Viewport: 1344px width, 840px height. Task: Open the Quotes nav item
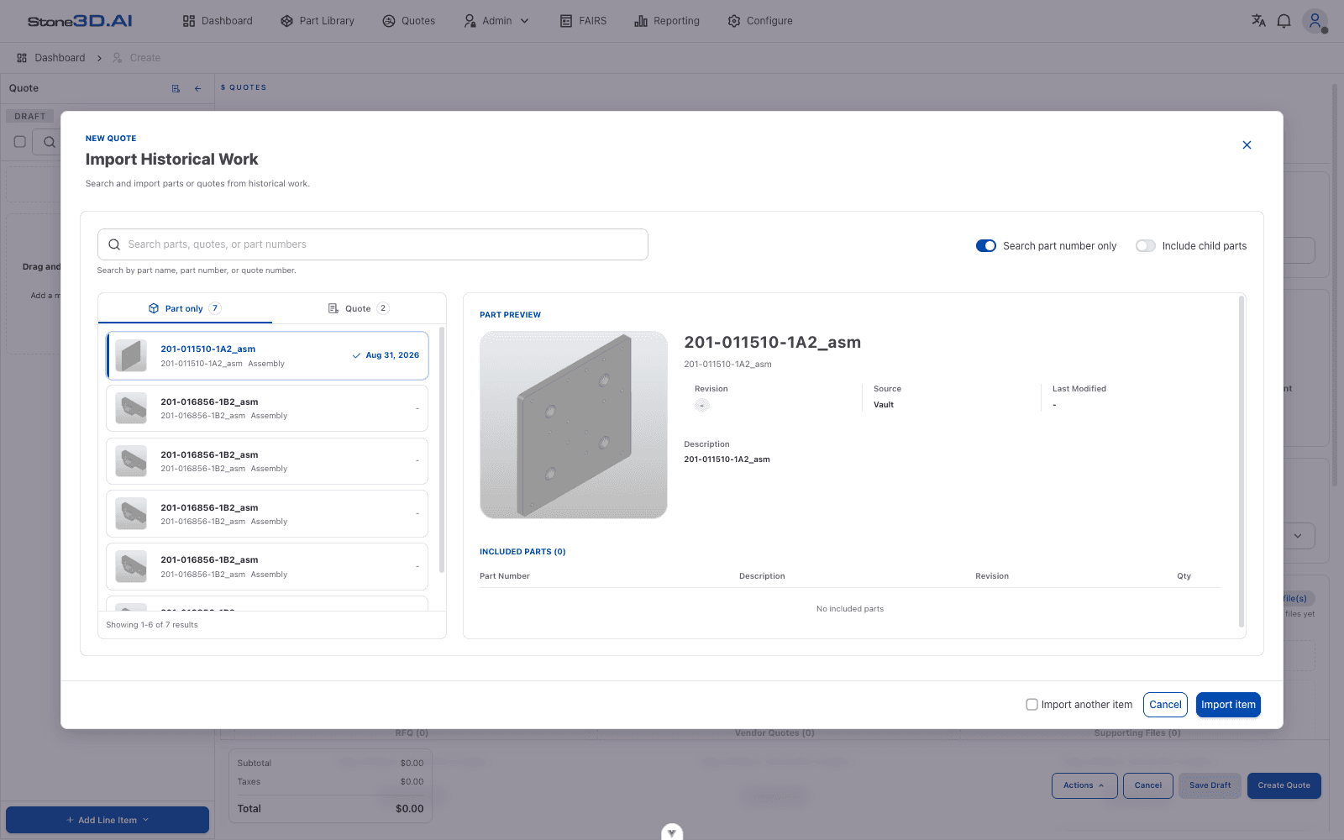(409, 21)
